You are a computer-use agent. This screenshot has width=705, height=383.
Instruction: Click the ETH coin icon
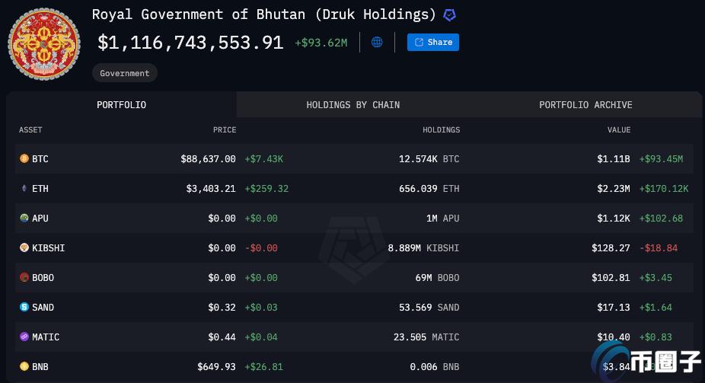(24, 188)
